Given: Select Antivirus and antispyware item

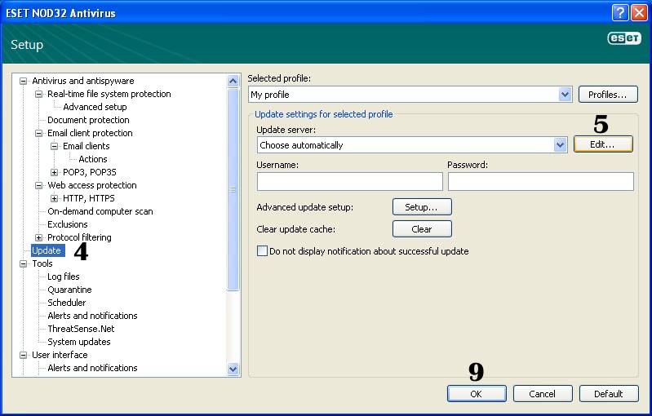Looking at the screenshot, I should pyautogui.click(x=83, y=81).
